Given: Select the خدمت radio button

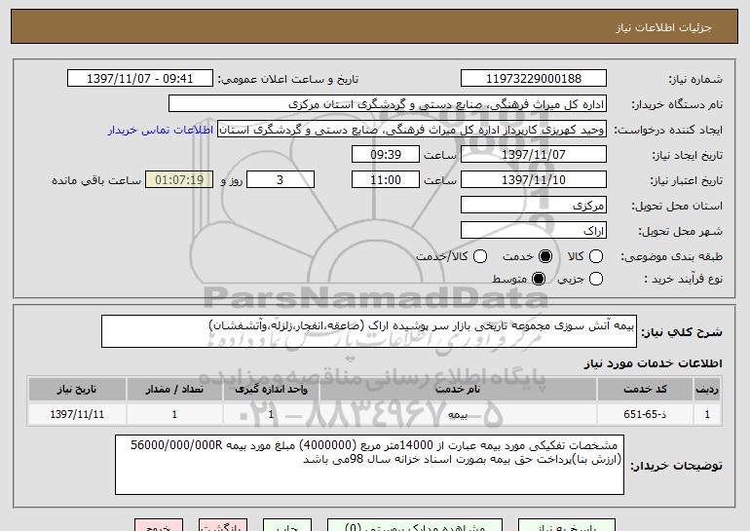Looking at the screenshot, I should click(x=545, y=256).
